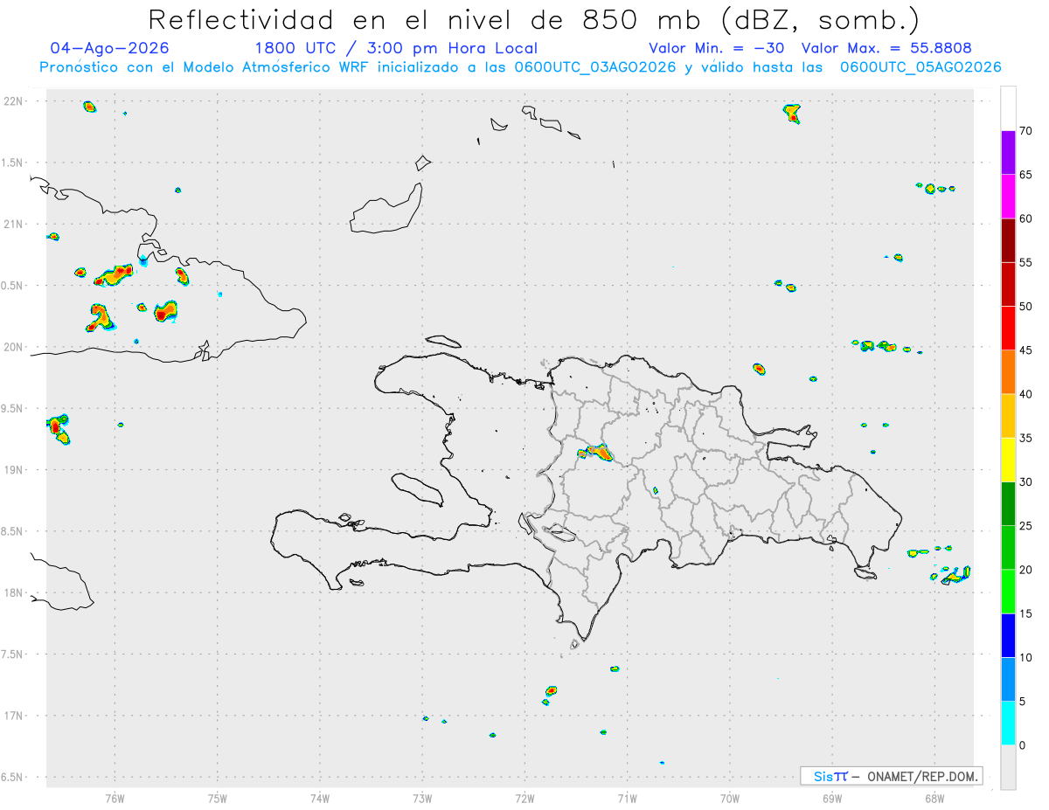
Task: Pick the yellow 30–35 dBZ colorbar segment
Action: click(1008, 460)
